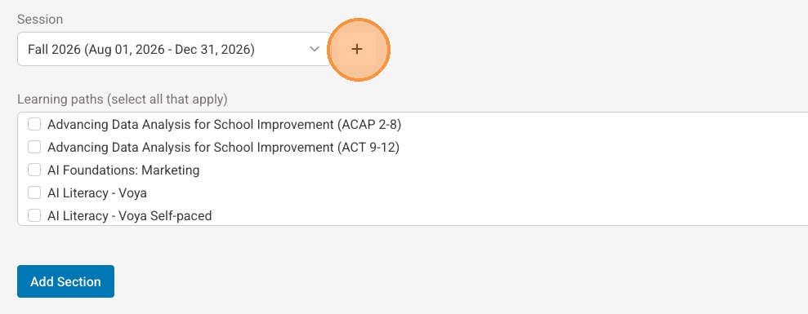Click the Session field label
The height and width of the screenshot is (314, 808).
(x=40, y=19)
